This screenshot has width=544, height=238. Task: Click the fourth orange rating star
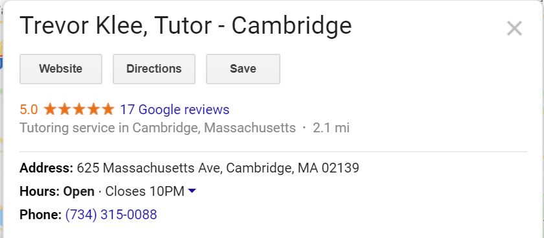tap(94, 109)
